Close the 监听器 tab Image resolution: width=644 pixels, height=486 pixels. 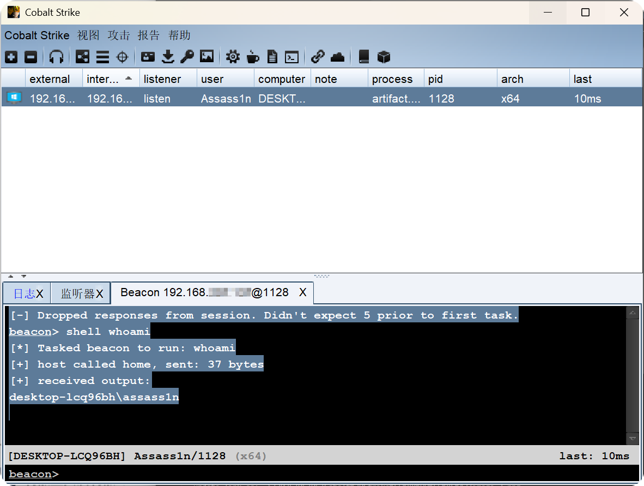(x=99, y=293)
